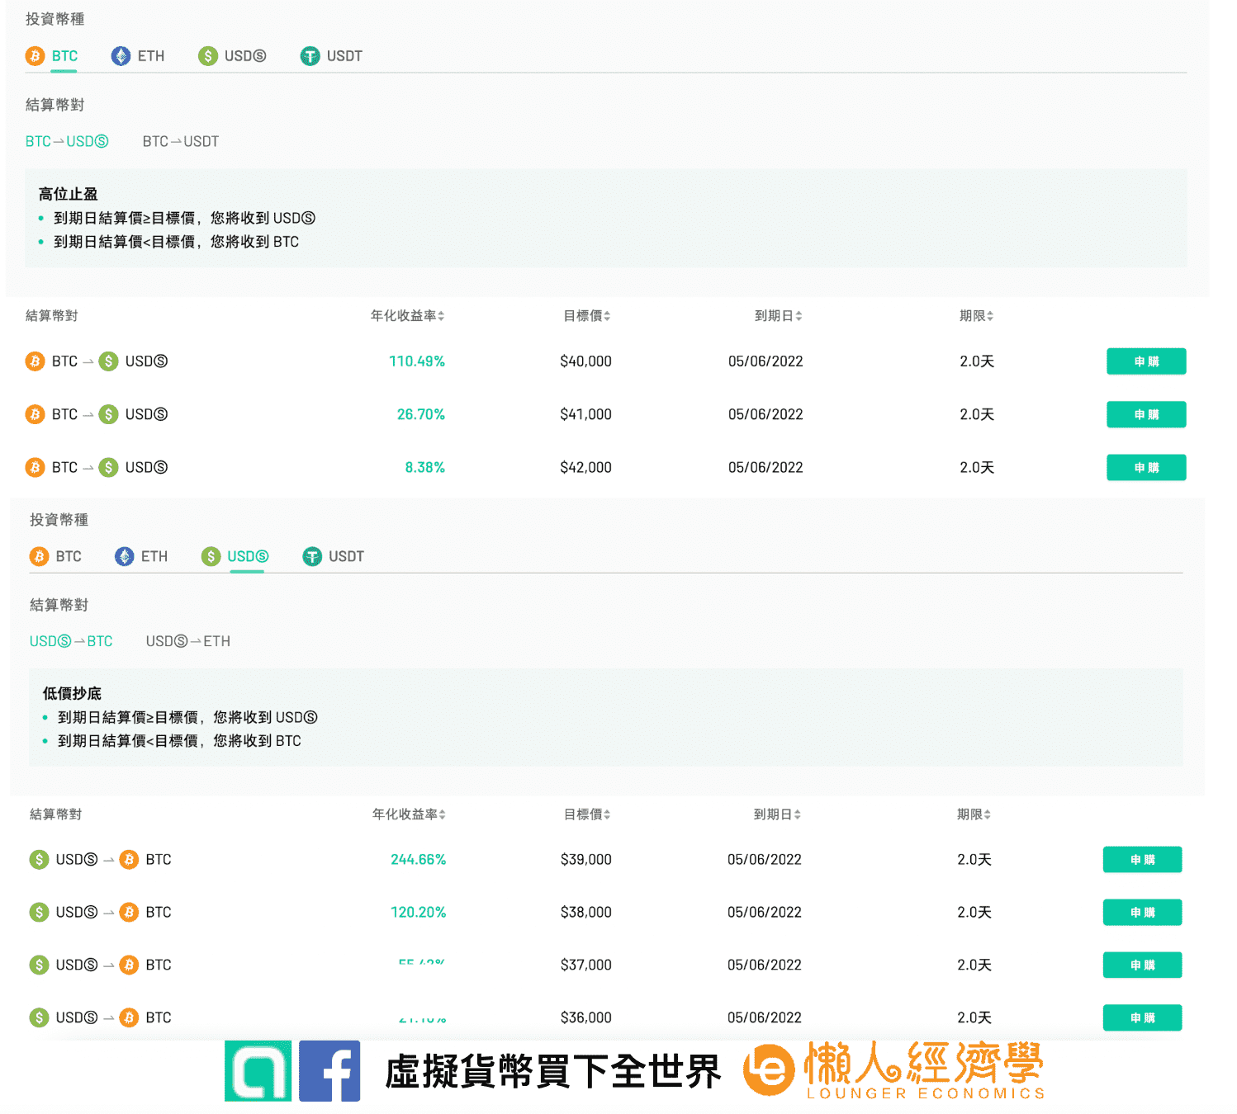Click the 8.38% yield value
The height and width of the screenshot is (1114, 1237).
(x=425, y=468)
